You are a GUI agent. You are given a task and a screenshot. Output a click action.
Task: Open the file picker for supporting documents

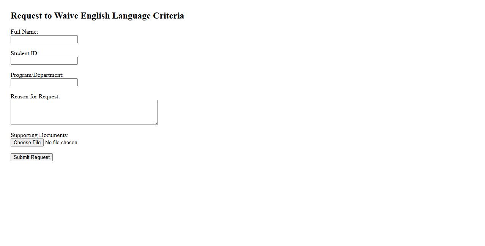(x=27, y=143)
